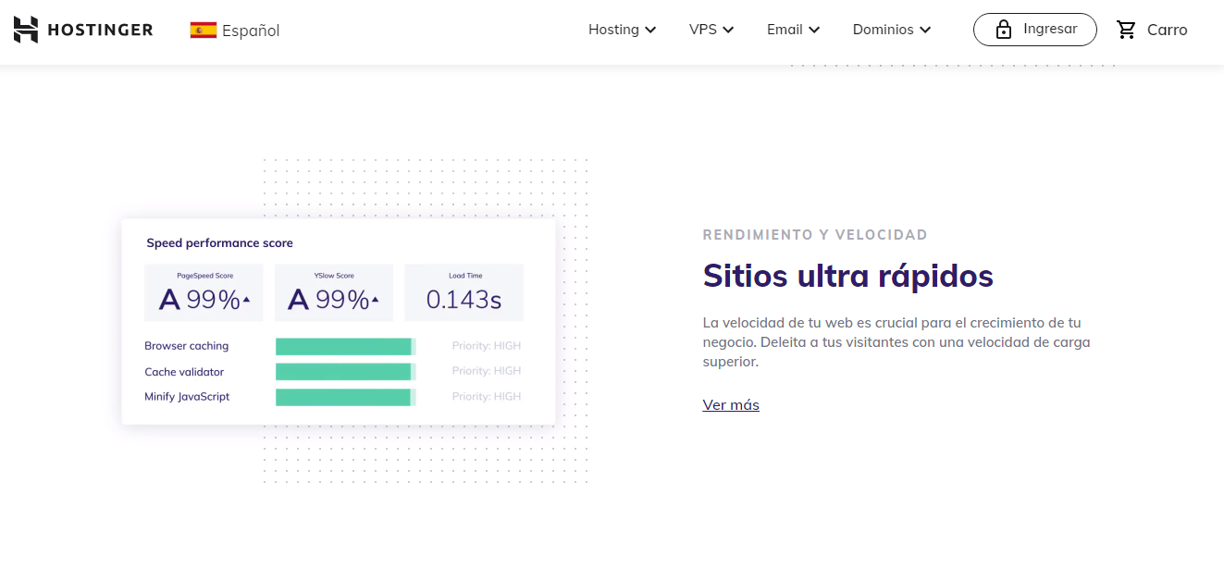
Task: Open the Ver más link
Action: click(x=730, y=404)
